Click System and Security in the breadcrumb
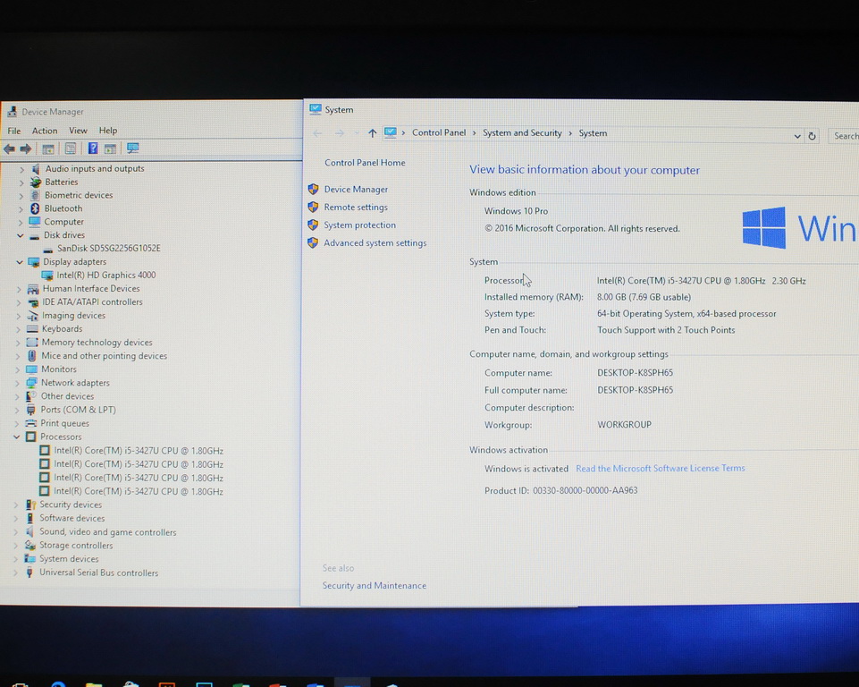The width and height of the screenshot is (859, 687). (522, 132)
